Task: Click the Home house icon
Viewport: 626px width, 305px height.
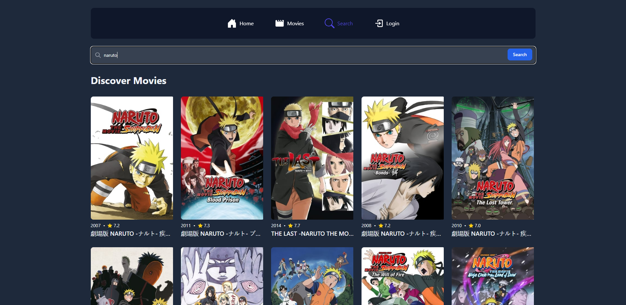Action: pos(232,23)
